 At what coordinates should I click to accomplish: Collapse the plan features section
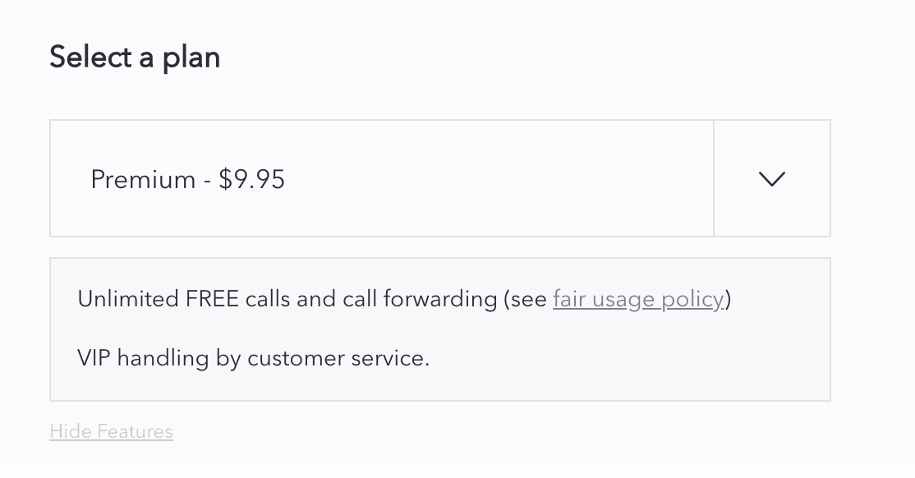(111, 431)
